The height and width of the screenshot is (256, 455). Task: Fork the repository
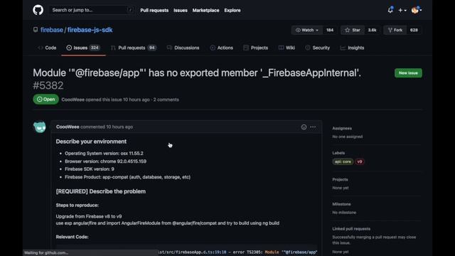pyautogui.click(x=395, y=30)
